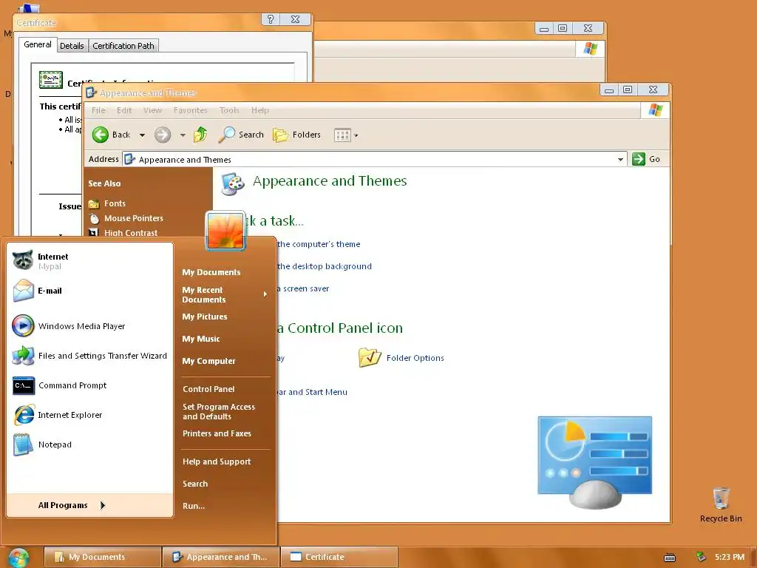
Task: Launch Internet Explorer from Start menu
Action: click(x=58, y=415)
